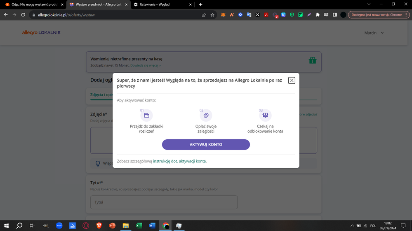The height and width of the screenshot is (231, 412).
Task: Bookmark this page with the star icon
Action: pyautogui.click(x=212, y=15)
